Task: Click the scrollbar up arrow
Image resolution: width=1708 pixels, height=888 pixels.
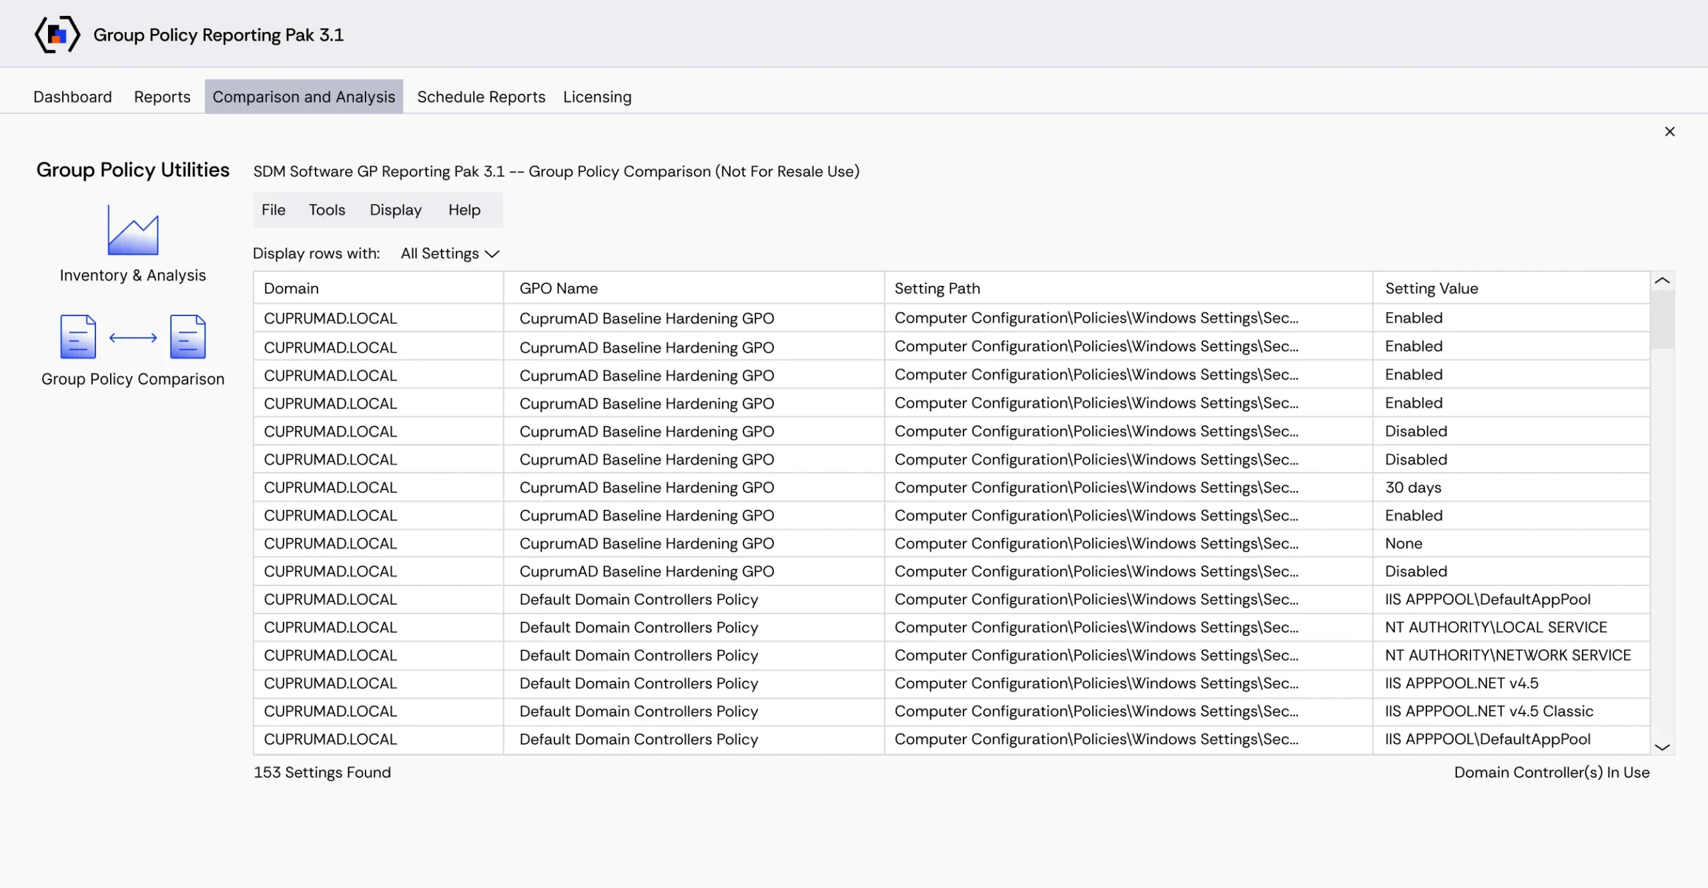Action: click(1662, 281)
